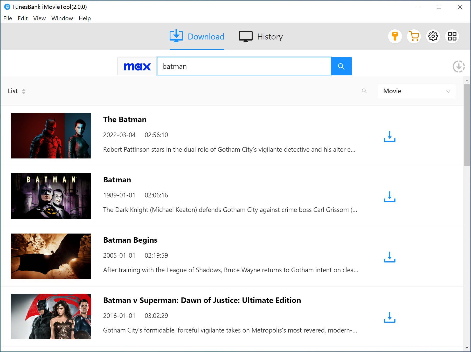Click the 'After training with the League' description
This screenshot has height=352, width=471.
coord(231,270)
